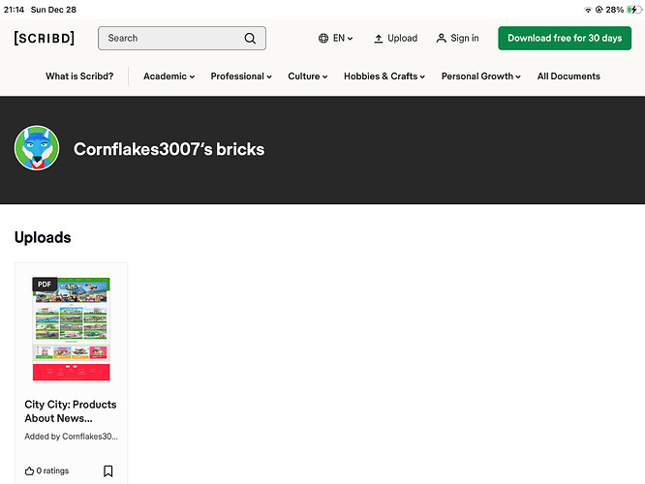This screenshot has height=484, width=645.
Task: Click the Sign in person icon
Action: [x=442, y=39]
